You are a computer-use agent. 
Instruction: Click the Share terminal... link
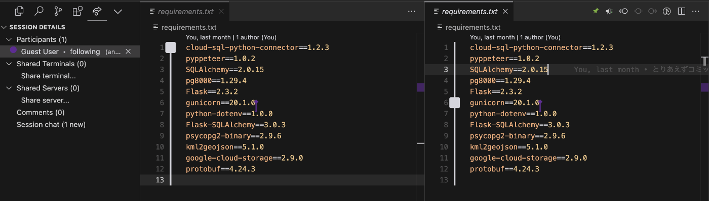pyautogui.click(x=49, y=76)
